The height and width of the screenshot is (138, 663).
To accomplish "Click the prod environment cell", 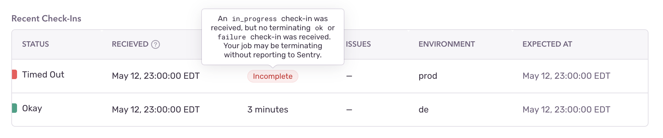I will tap(428, 76).
